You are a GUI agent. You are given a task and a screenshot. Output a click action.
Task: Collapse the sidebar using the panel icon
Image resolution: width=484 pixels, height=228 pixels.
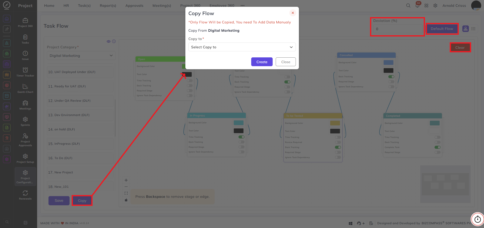click(x=25, y=223)
